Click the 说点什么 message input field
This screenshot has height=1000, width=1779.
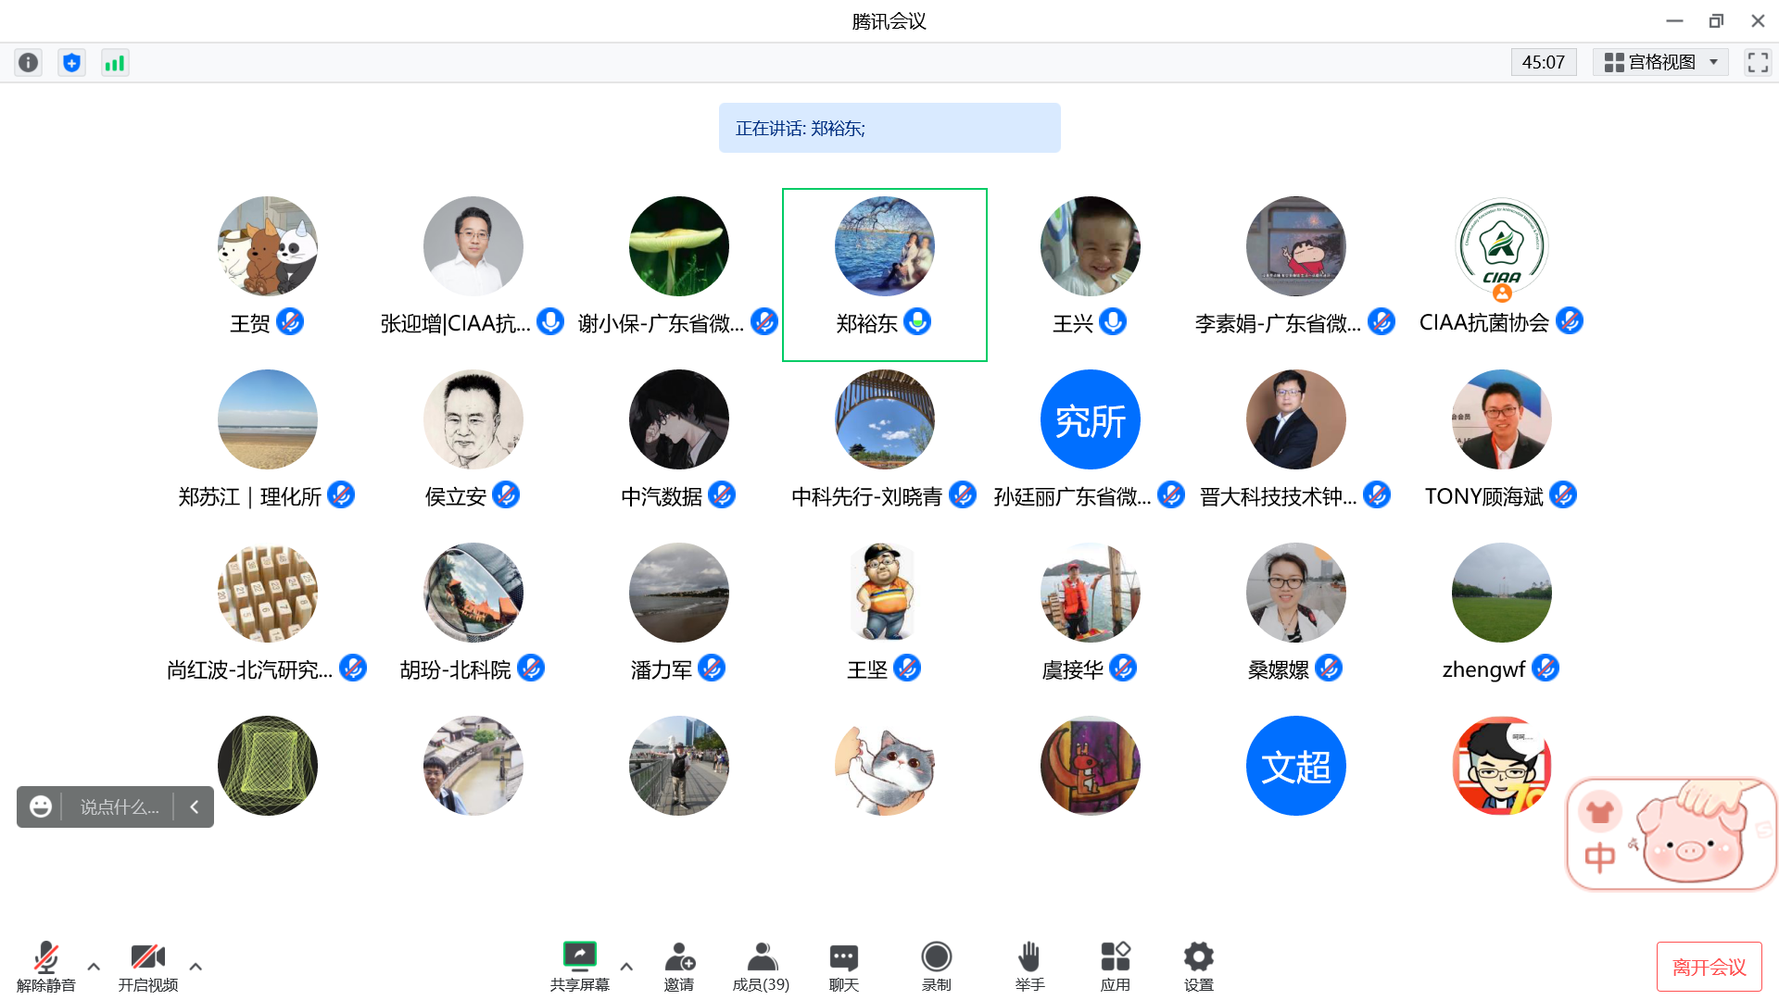(x=120, y=806)
